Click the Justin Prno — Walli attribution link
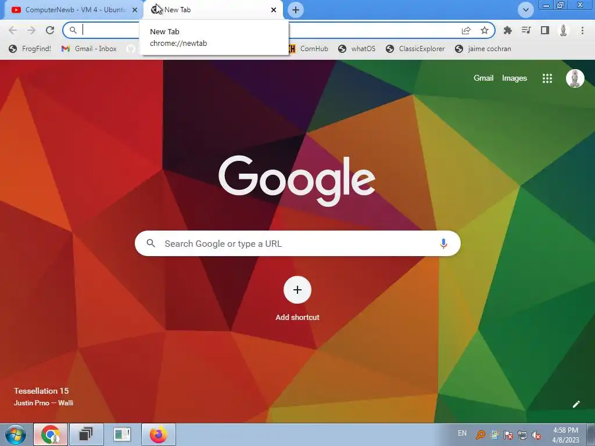The image size is (595, 446). coord(44,403)
